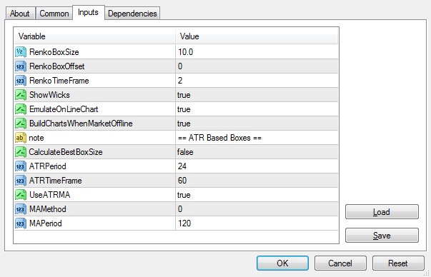Click the integer icon beside ATRTimeFrame
The image size is (431, 277).
point(21,181)
